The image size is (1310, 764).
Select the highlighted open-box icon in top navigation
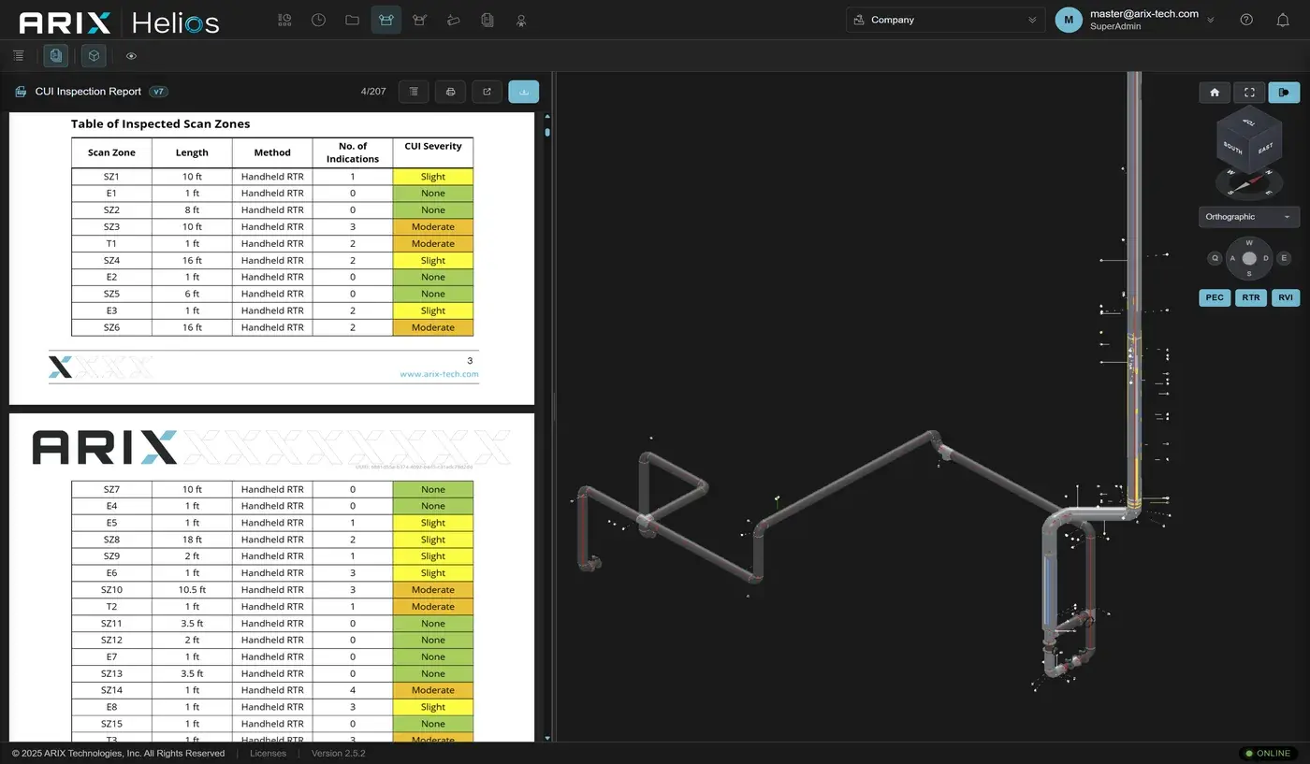pos(386,20)
